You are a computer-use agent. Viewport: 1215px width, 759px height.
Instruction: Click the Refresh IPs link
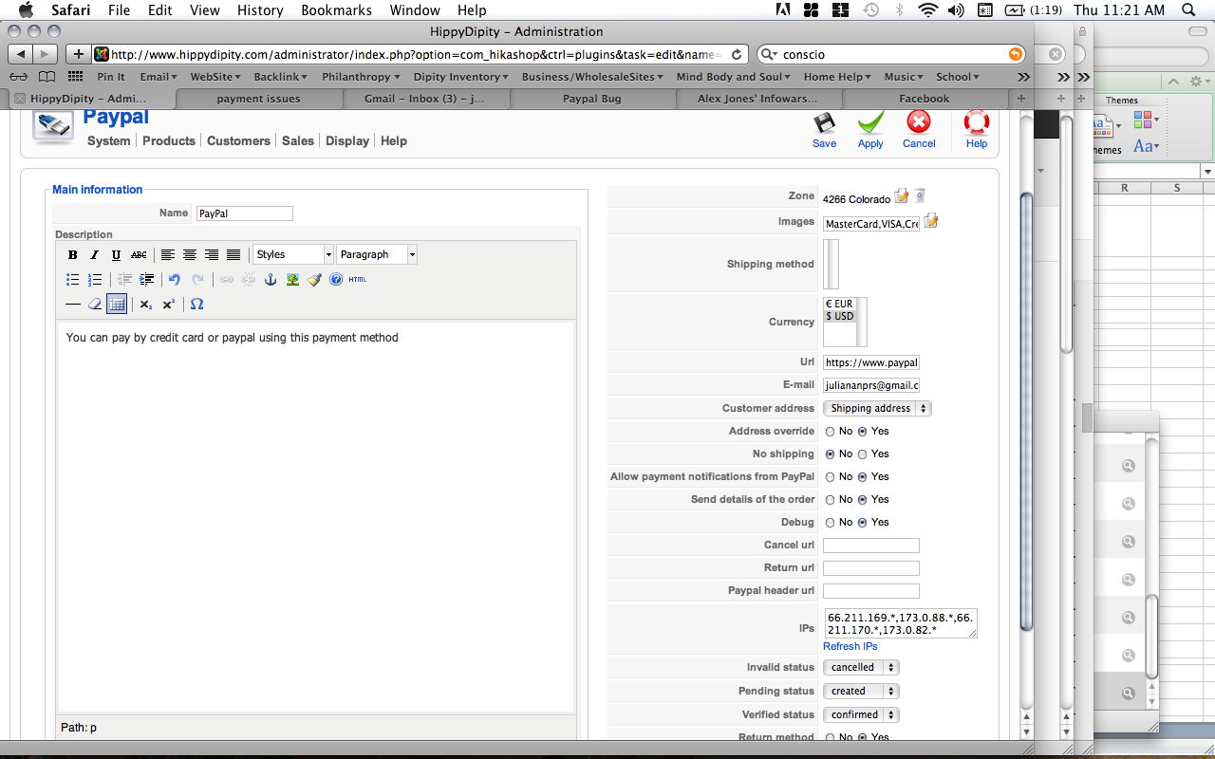[850, 646]
